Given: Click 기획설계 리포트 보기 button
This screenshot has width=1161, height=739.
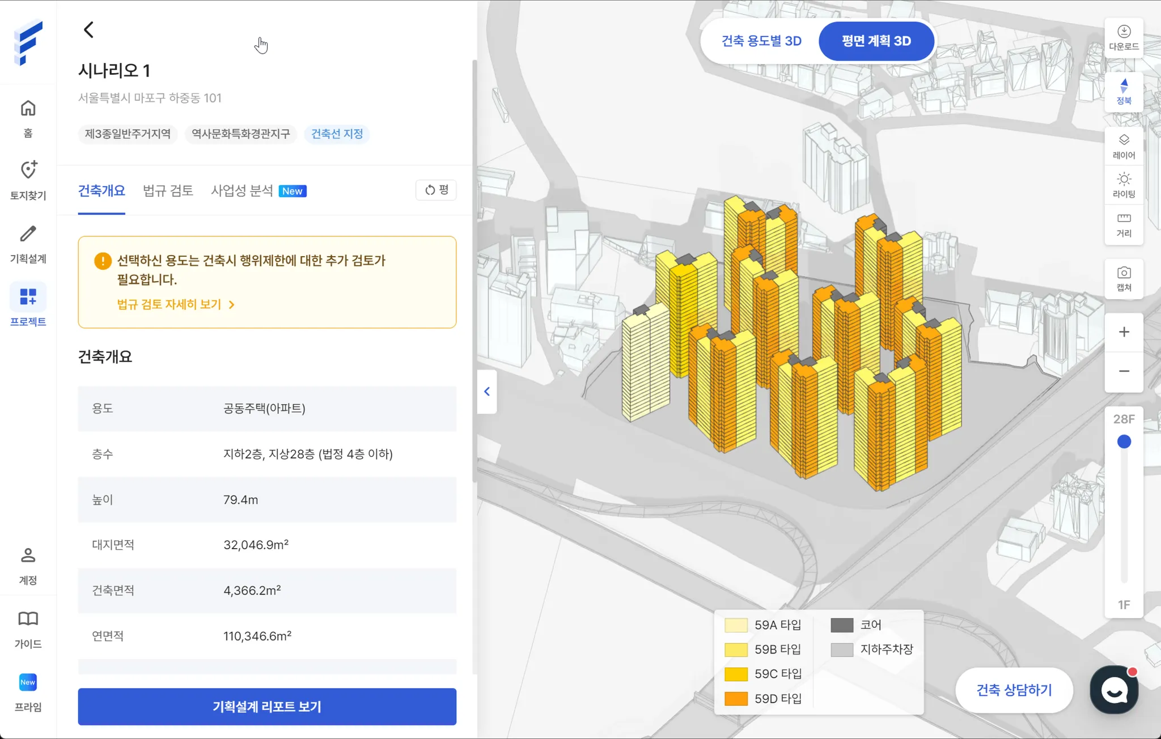Looking at the screenshot, I should click(267, 706).
